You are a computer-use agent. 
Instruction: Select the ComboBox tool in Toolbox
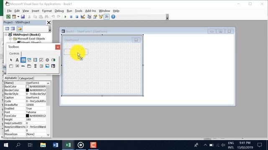pyautogui.click(x=29, y=60)
